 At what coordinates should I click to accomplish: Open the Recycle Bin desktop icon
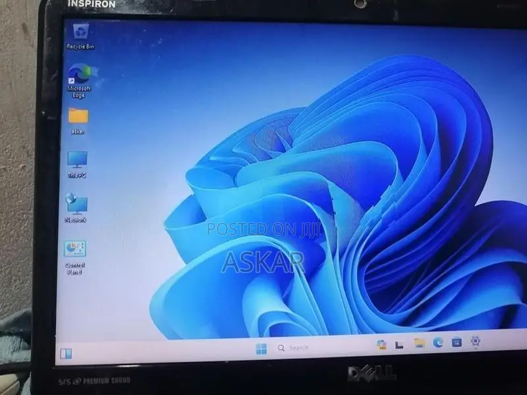click(80, 36)
